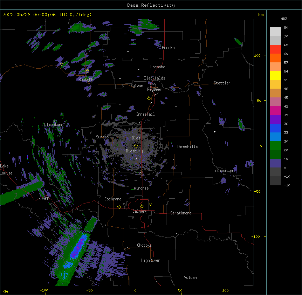Viewport: 302px width, 295px height.
Task: Click the Olds town label
Action: (136, 138)
